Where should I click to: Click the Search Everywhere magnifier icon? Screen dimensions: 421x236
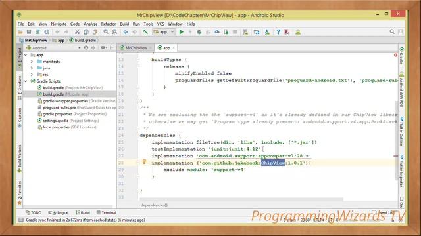coord(392,32)
